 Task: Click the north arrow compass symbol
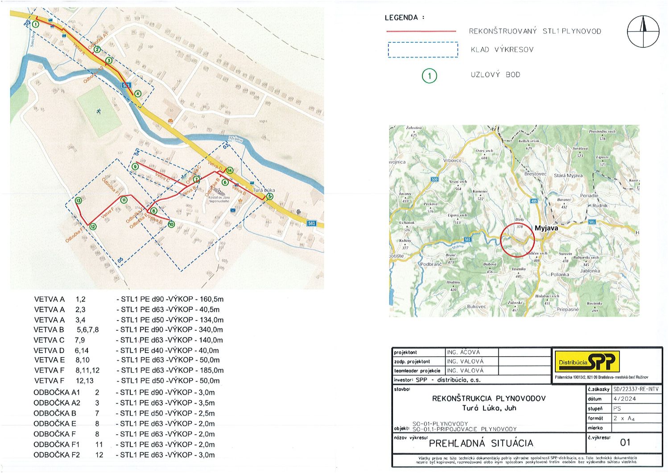click(x=643, y=32)
